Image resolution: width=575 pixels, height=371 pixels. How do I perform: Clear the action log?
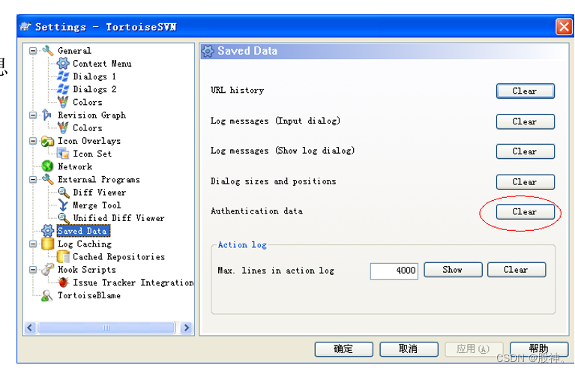(517, 270)
